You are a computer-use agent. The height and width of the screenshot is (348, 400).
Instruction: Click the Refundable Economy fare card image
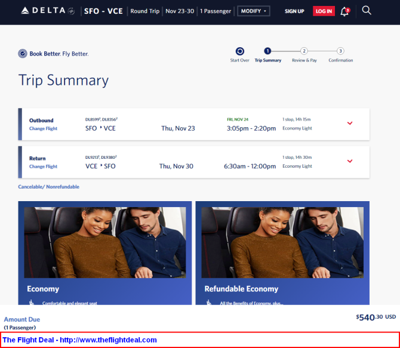(x=282, y=242)
